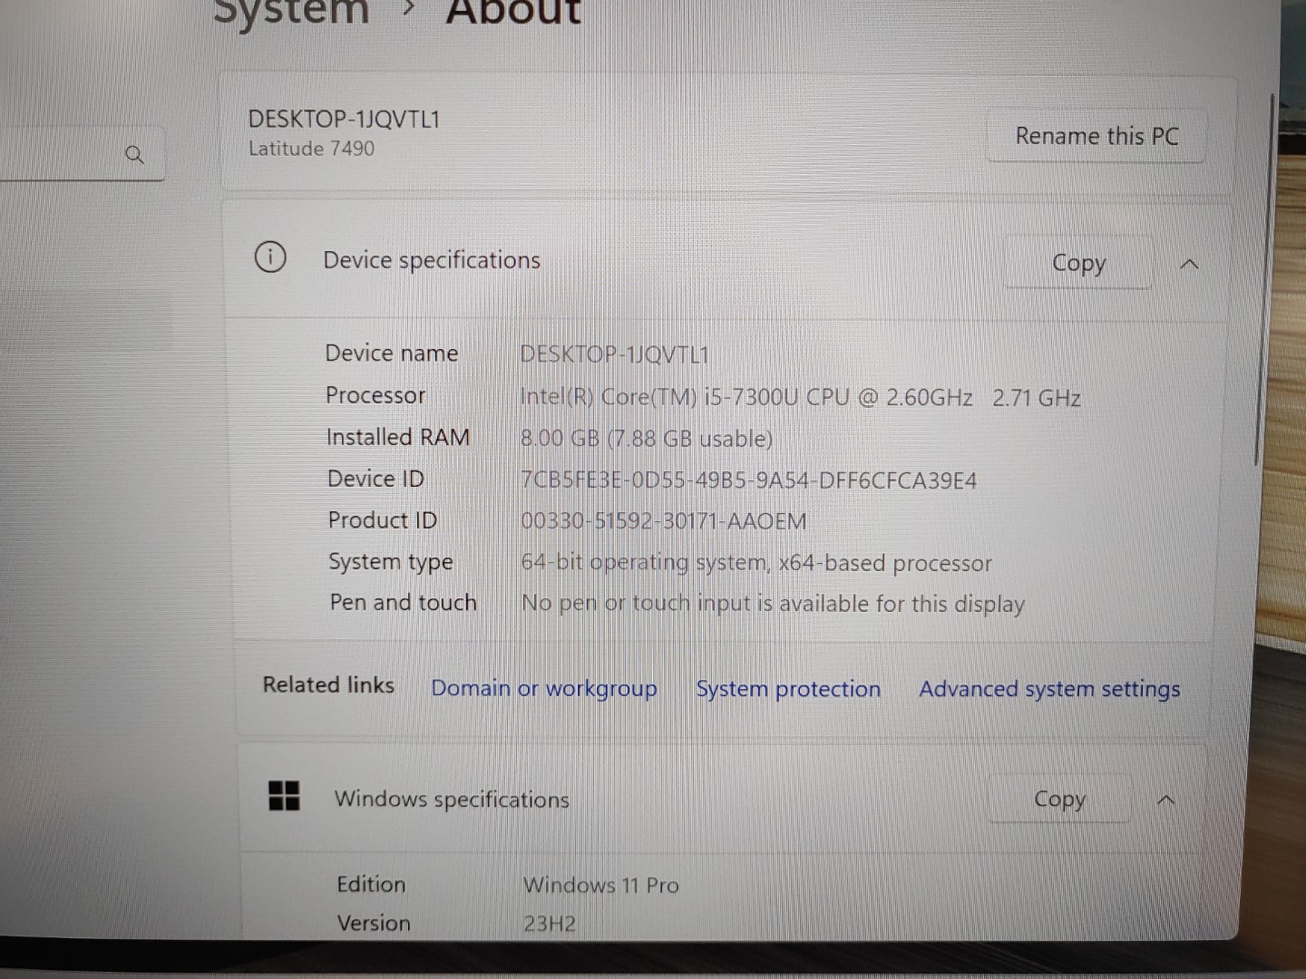The image size is (1306, 979).
Task: Copy the Device specifications details
Action: click(x=1077, y=263)
